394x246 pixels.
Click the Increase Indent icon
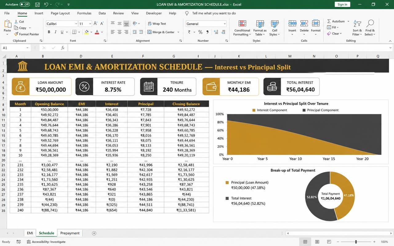[x=142, y=32]
